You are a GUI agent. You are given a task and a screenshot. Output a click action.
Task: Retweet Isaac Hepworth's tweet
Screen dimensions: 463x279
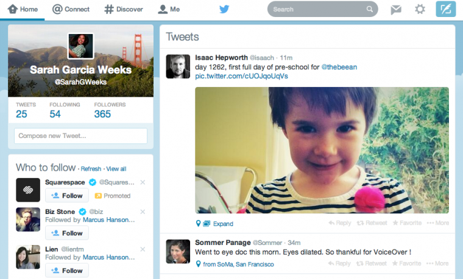point(372,223)
